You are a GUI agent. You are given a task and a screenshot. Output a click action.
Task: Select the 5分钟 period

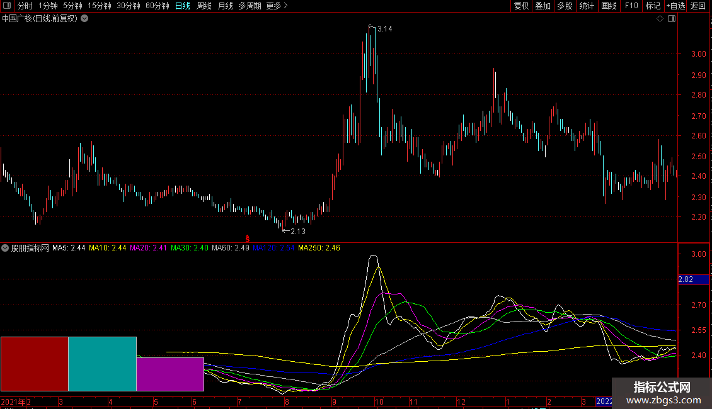72,6
